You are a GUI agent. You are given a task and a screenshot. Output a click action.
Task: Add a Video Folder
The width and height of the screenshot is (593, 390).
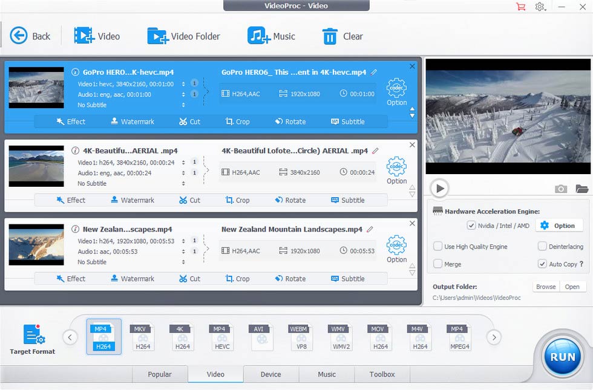183,36
